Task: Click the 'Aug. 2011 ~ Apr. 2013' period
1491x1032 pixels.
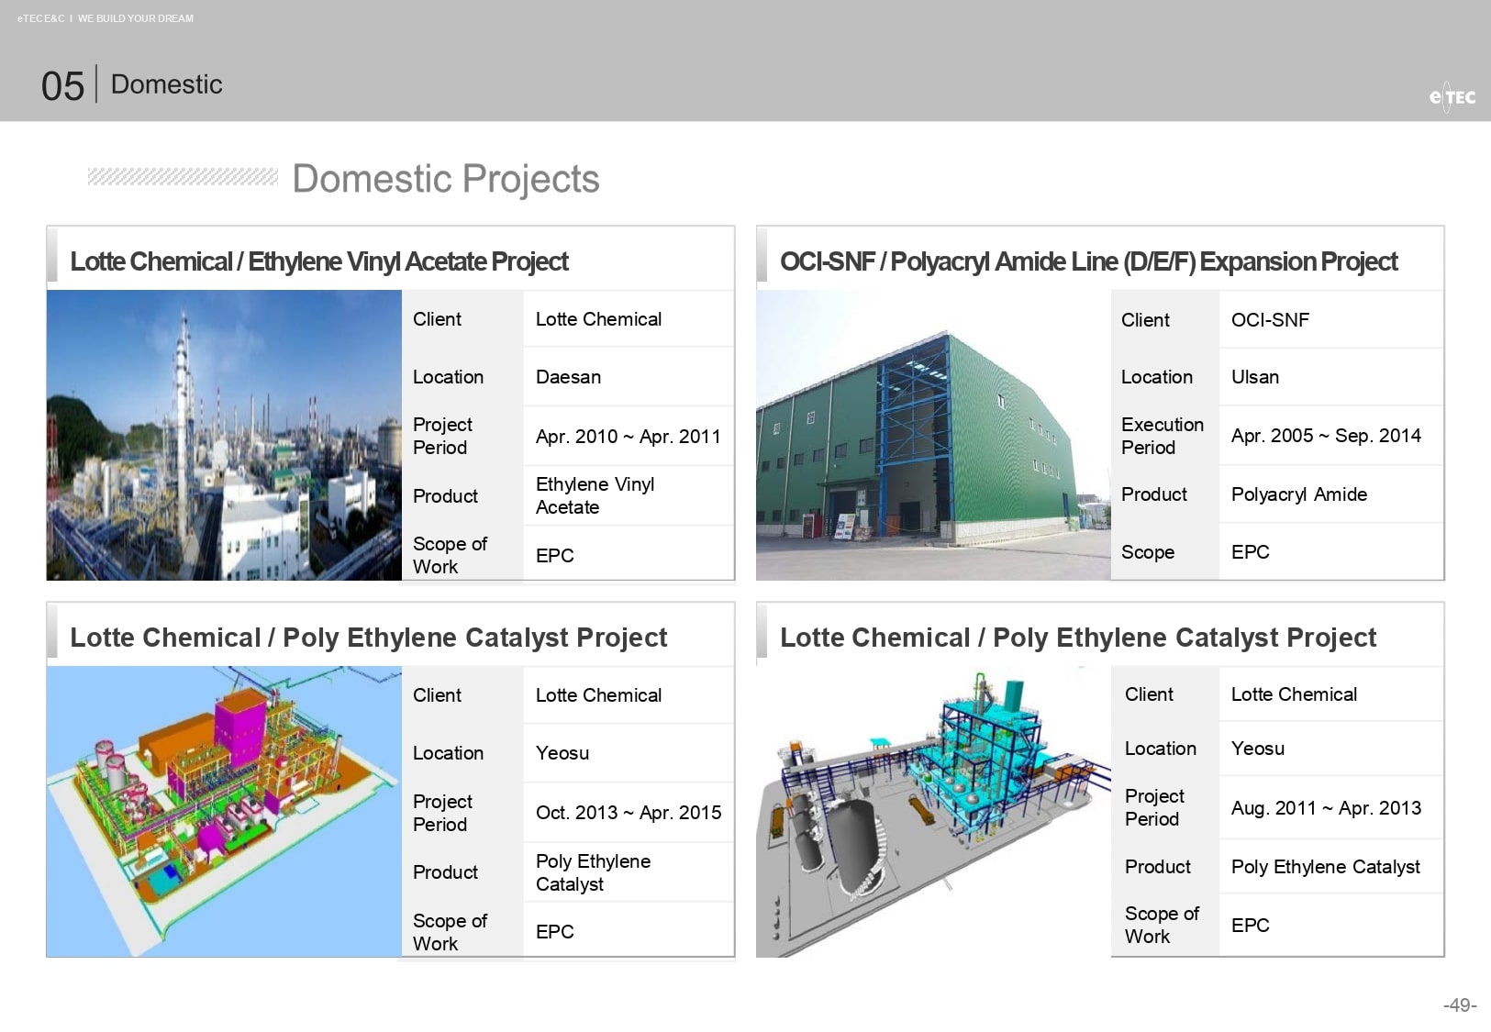Action: pyautogui.click(x=1327, y=808)
